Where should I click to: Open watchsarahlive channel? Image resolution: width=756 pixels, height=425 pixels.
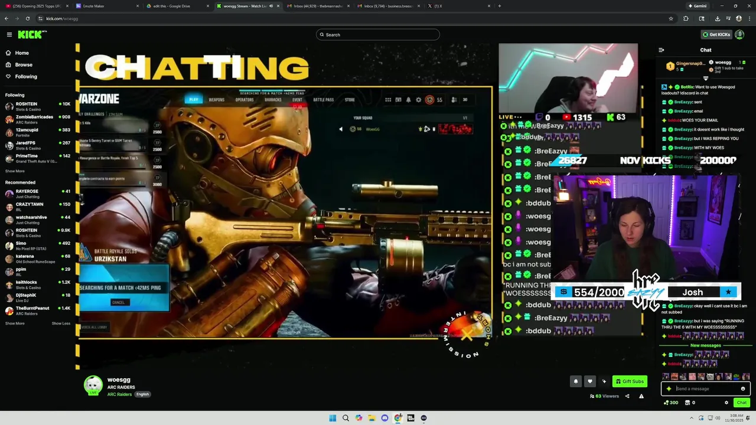[38, 220]
